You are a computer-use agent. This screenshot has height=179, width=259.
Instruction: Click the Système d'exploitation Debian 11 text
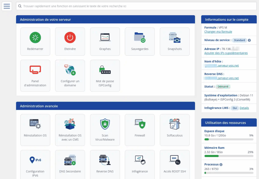(229, 97)
